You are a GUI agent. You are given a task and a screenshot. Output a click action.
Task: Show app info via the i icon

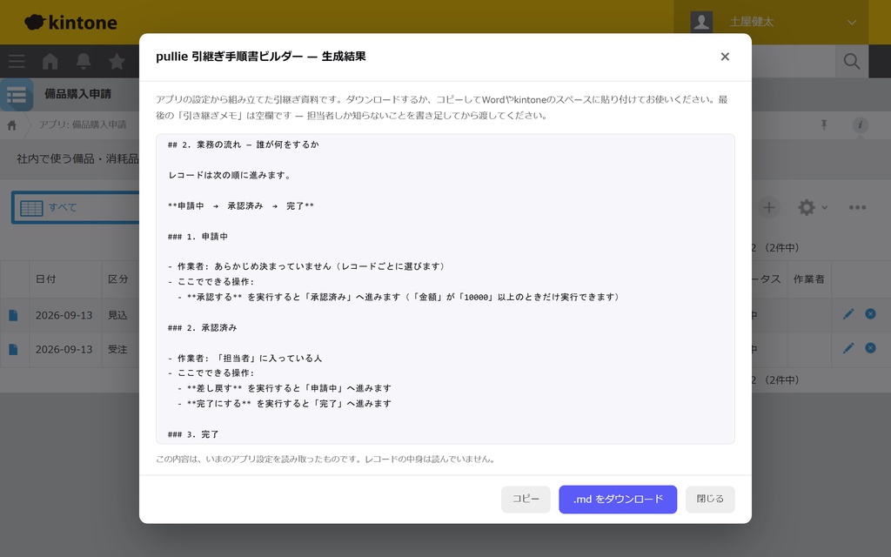pyautogui.click(x=860, y=124)
